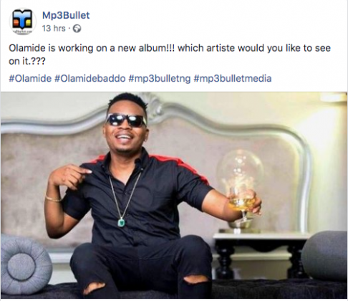Viewport: 348px width, 301px height.
Task: Click the sunglasses in the photo
Action: click(126, 120)
